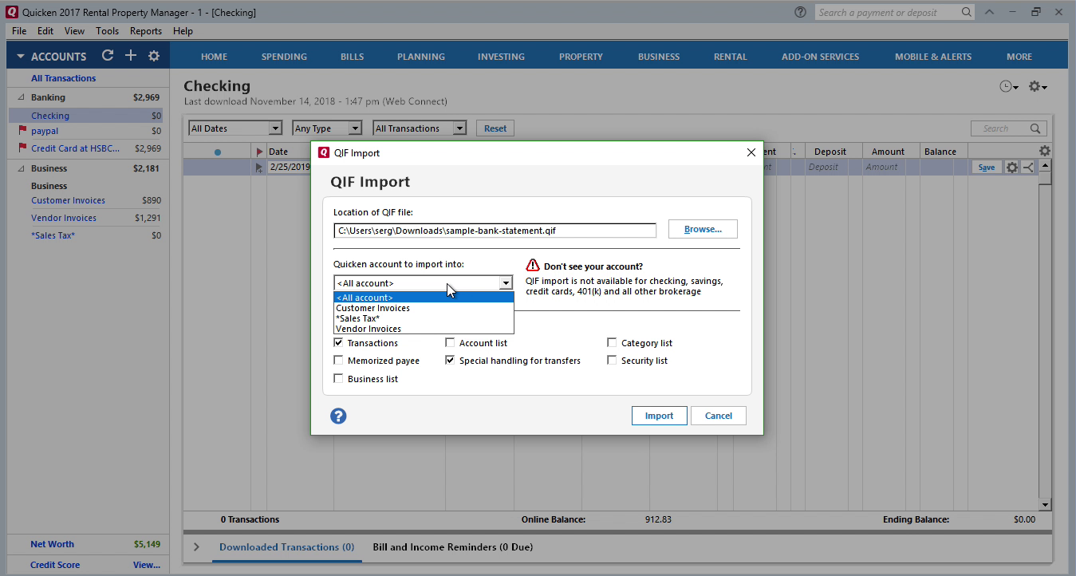The width and height of the screenshot is (1076, 576).
Task: Save the new transaction row
Action: coord(987,168)
